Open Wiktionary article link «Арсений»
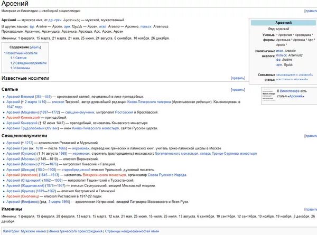 tap(296, 97)
